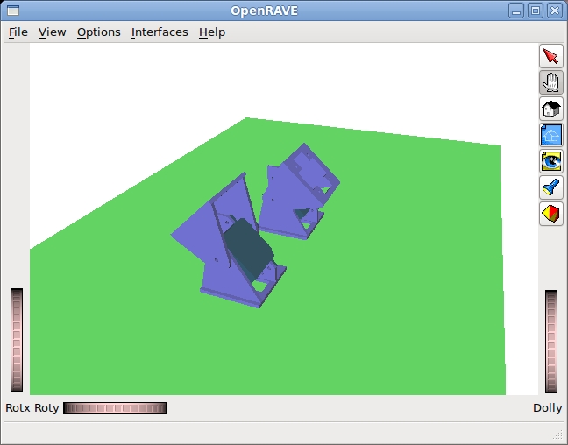Maximize the OpenRAVE window
The image size is (568, 445).
(536, 11)
